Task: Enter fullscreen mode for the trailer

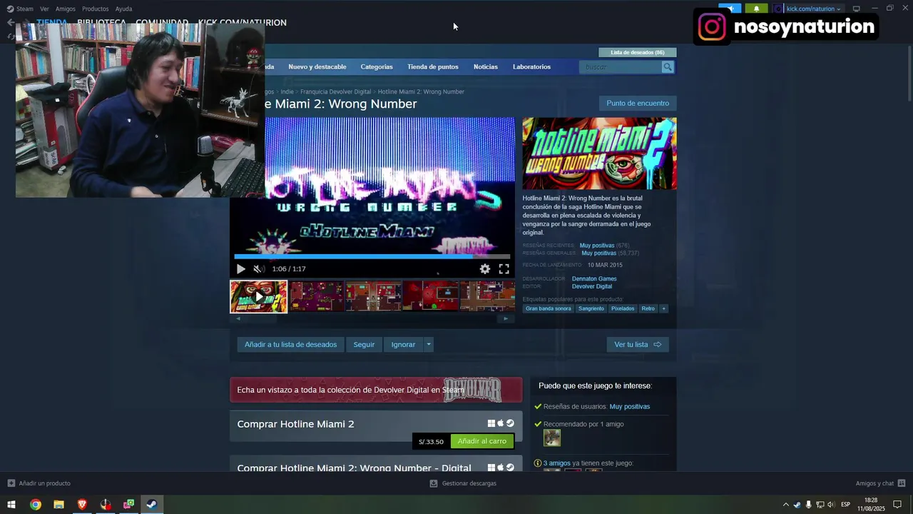Action: pyautogui.click(x=504, y=269)
